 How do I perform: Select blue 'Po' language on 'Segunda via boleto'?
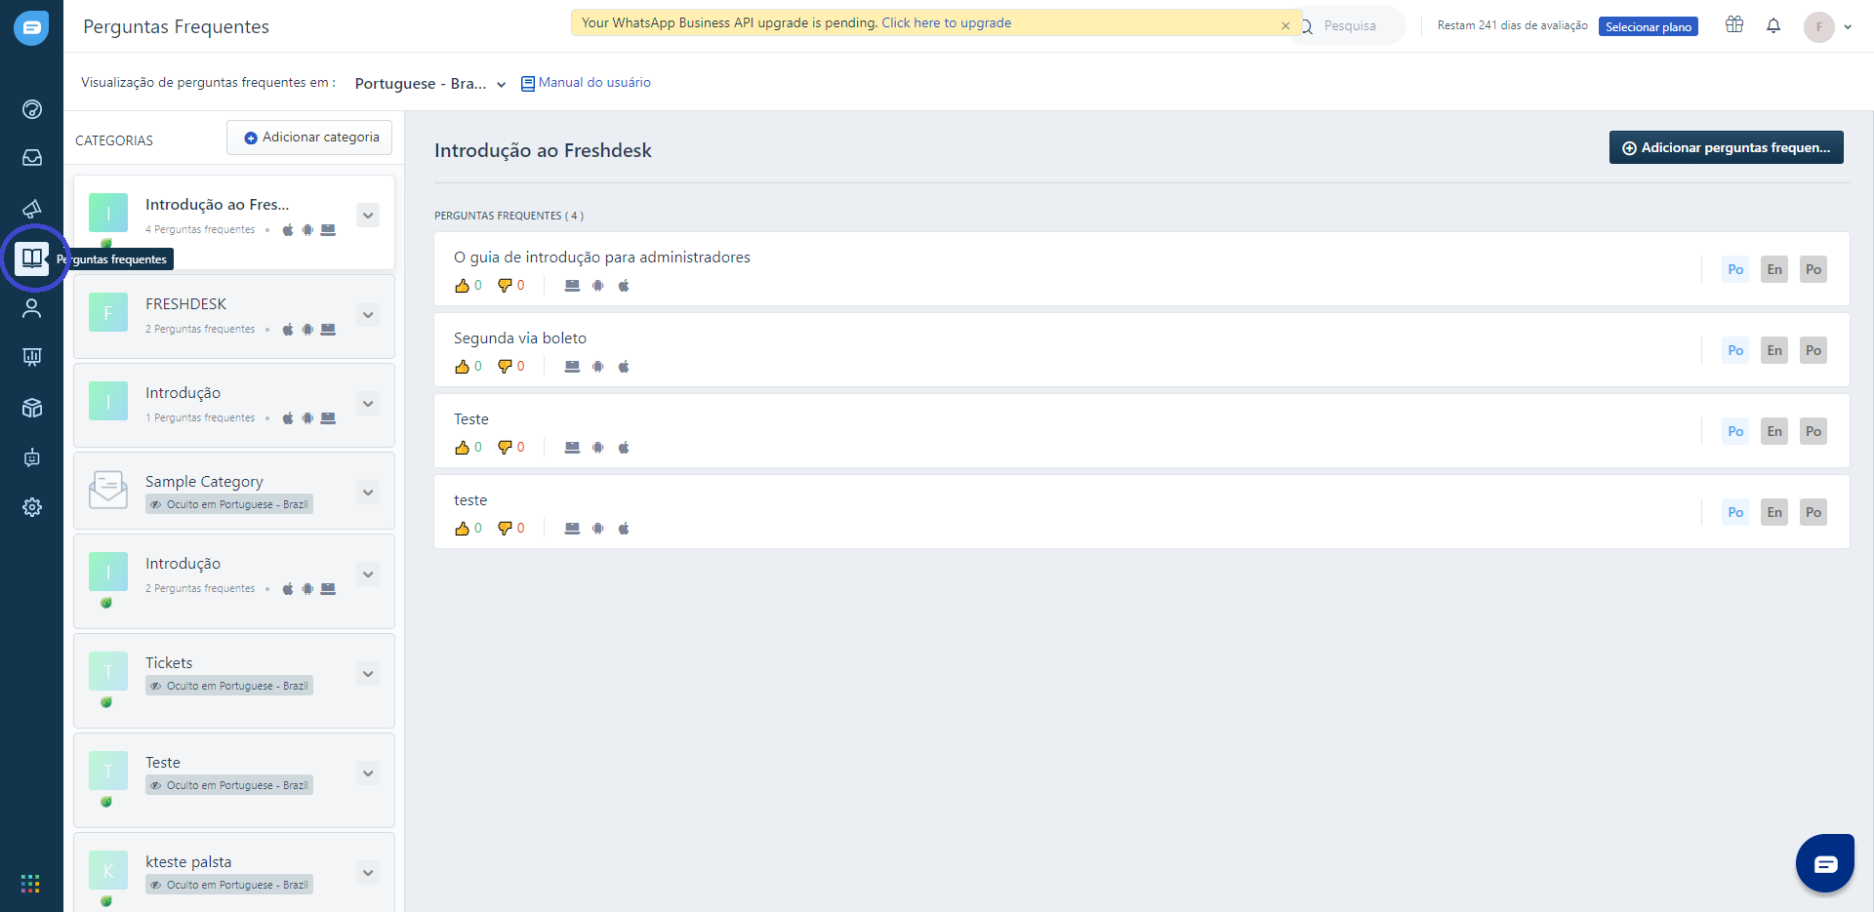(x=1735, y=350)
